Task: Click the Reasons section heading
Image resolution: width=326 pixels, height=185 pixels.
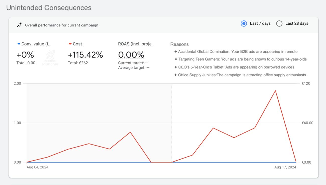Action: click(180, 44)
